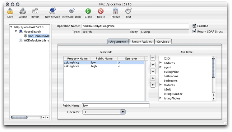Select address in the Available list
232x132 pixels.
coord(169,63)
